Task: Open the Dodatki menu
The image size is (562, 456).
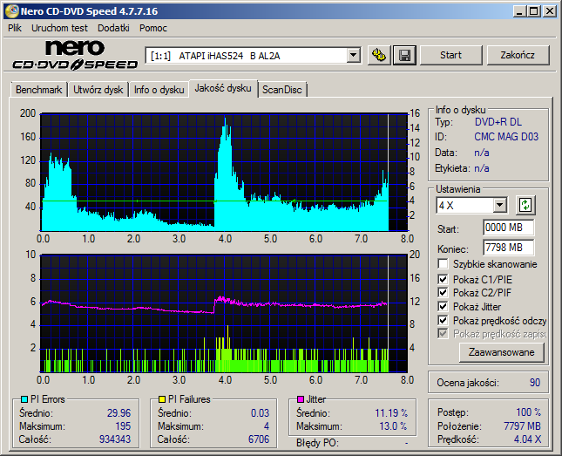Action: coord(113,28)
